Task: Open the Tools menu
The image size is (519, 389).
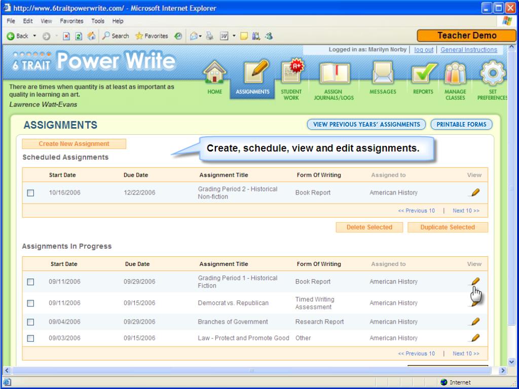Action: (98, 21)
